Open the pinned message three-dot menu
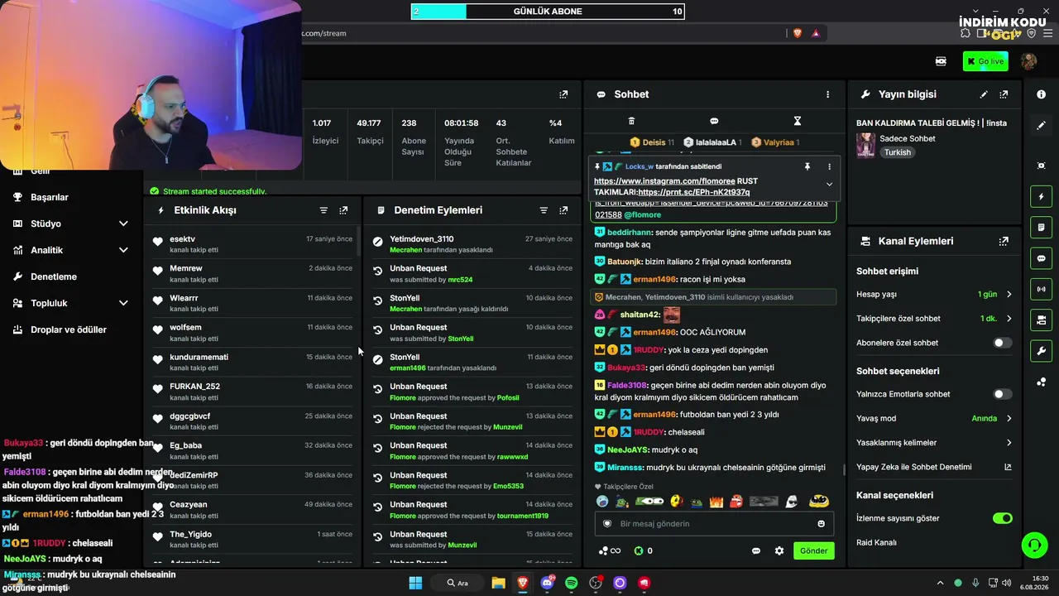1059x596 pixels. pos(829,166)
